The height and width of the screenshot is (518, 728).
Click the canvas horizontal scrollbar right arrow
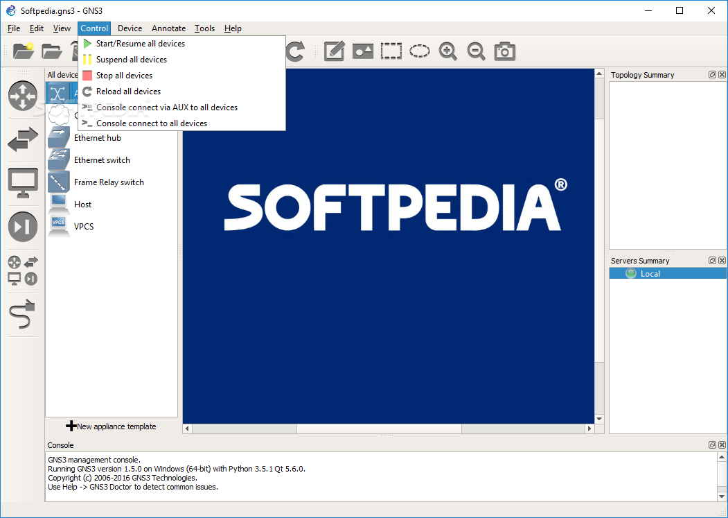click(x=589, y=429)
